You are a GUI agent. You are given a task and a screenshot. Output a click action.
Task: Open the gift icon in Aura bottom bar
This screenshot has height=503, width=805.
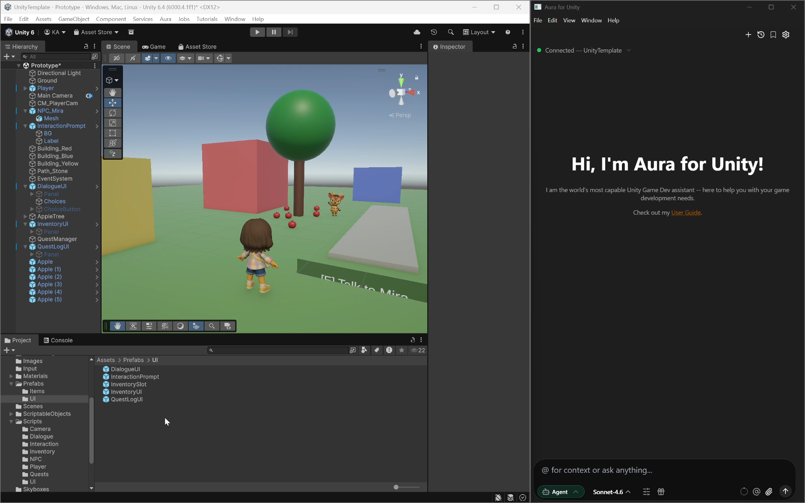pyautogui.click(x=661, y=492)
